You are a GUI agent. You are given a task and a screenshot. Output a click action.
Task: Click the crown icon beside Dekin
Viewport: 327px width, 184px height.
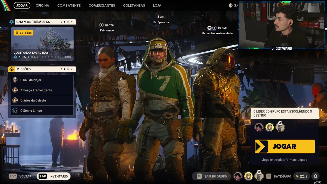coord(209,28)
